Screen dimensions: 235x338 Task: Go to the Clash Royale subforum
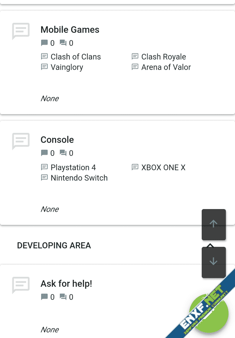click(164, 57)
